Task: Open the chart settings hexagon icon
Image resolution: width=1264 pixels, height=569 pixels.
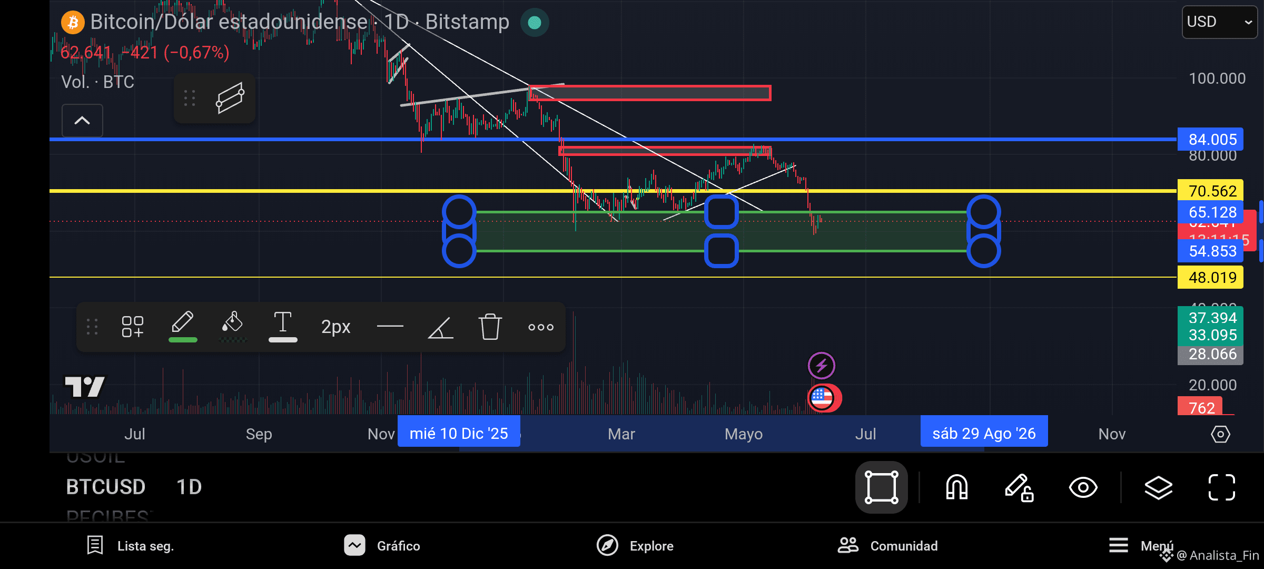Action: pos(1220,434)
